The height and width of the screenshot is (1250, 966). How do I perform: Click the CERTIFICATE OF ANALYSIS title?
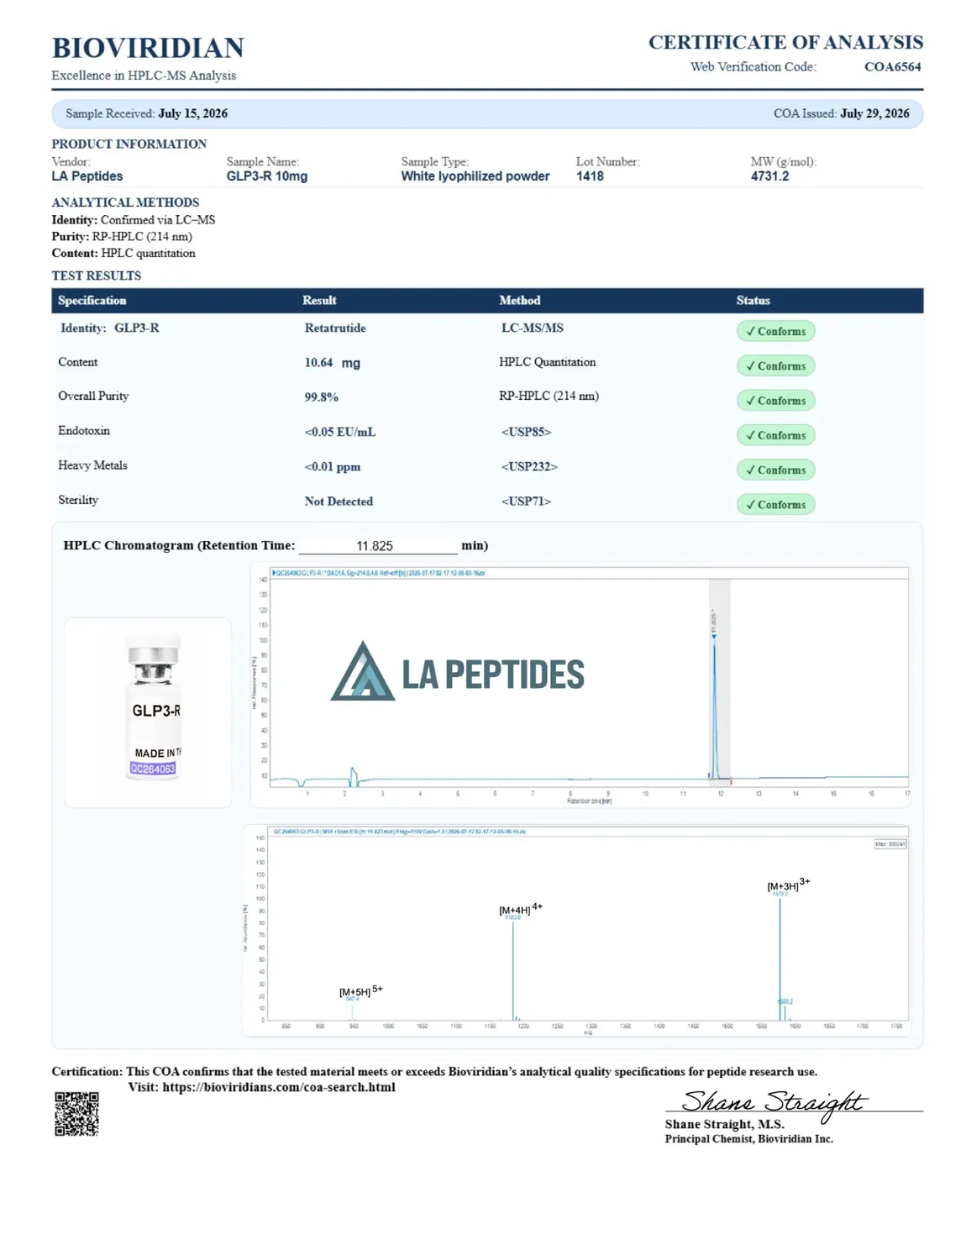(x=785, y=42)
